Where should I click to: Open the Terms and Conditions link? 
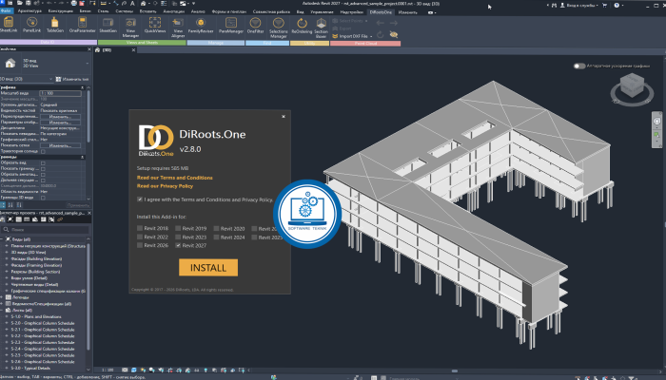click(x=174, y=178)
